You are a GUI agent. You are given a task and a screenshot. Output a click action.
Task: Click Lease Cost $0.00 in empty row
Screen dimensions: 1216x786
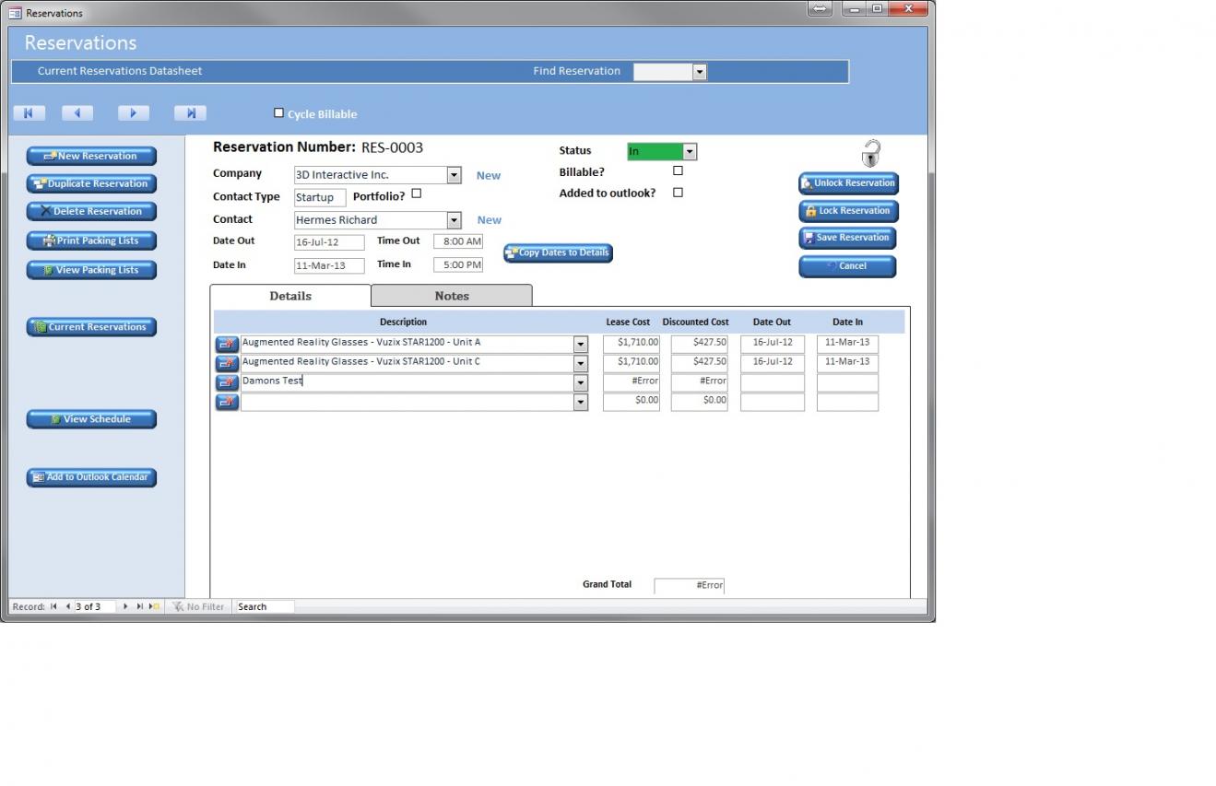tap(632, 401)
